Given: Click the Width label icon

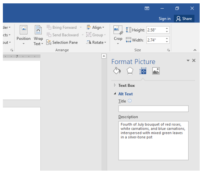Looking at the screenshot, I should pos(128,40).
